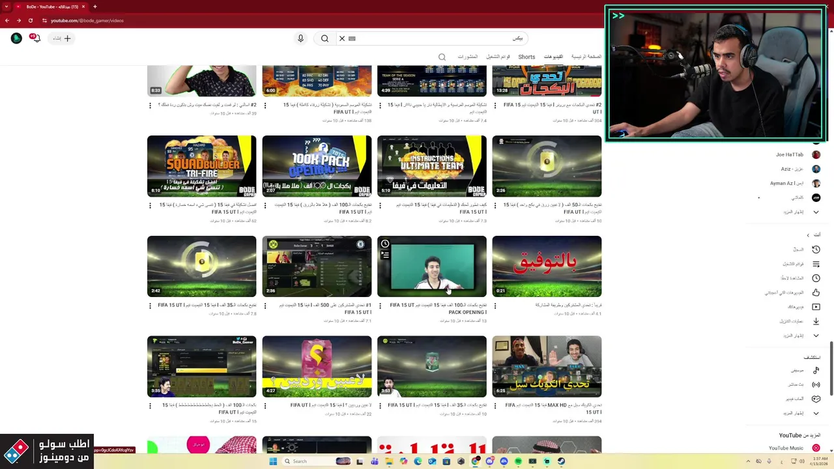Open the Windows Start menu
The image size is (834, 469).
pos(273,461)
